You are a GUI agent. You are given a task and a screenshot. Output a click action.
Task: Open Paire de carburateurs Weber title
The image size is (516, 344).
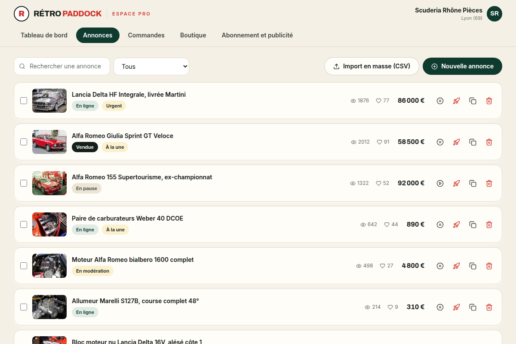127,218
